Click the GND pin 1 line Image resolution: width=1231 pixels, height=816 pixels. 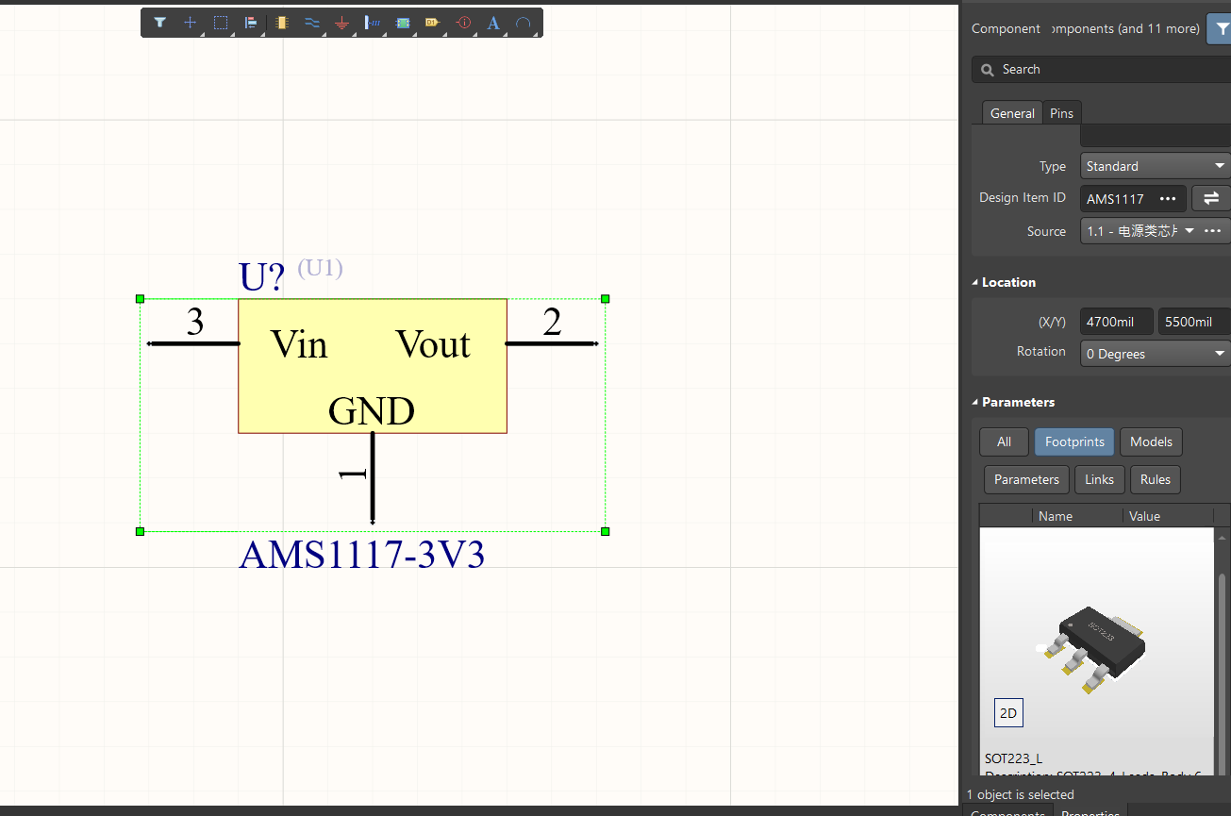pos(373,477)
